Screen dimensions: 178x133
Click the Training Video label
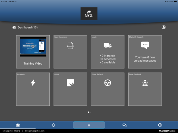tap(33, 64)
